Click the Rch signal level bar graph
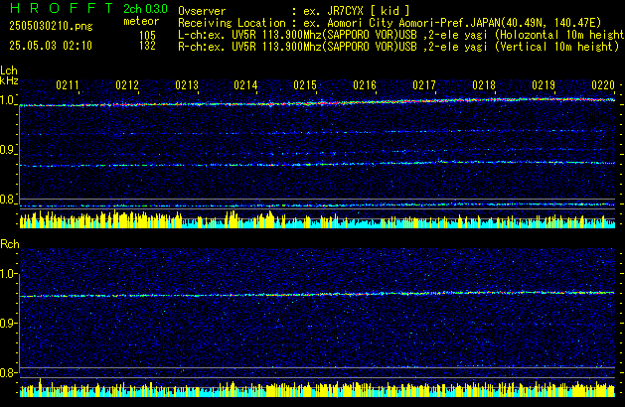The height and width of the screenshot is (407, 625). tap(317, 388)
